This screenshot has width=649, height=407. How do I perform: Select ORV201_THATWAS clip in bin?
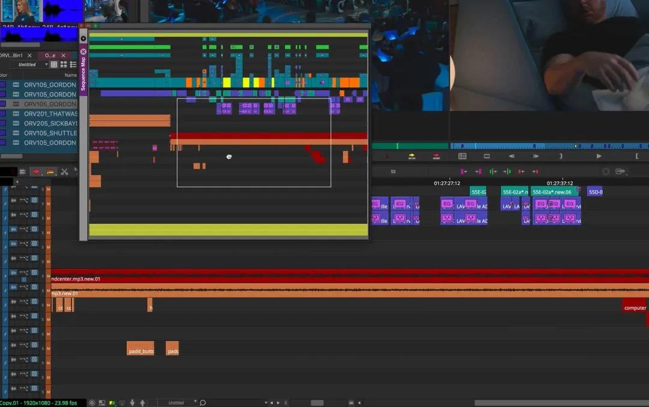[50, 114]
